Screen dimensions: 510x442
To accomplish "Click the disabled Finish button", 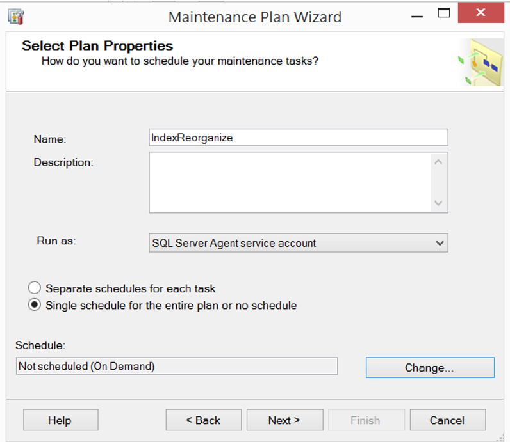I will pos(366,420).
